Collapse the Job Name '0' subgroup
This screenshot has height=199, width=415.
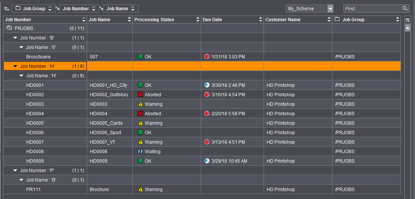(x=21, y=47)
